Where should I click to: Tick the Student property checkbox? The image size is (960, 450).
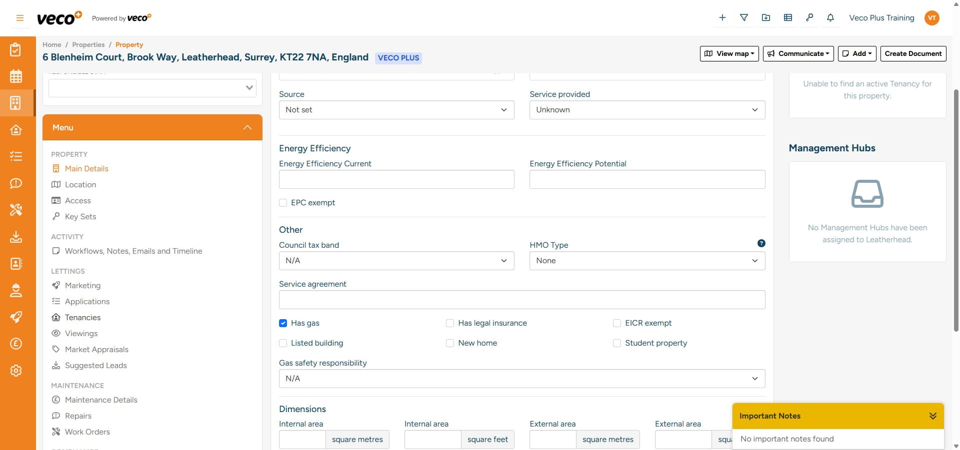[617, 343]
